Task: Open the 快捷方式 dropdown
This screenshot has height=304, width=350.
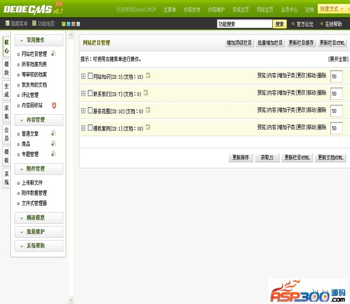Action: (x=332, y=9)
